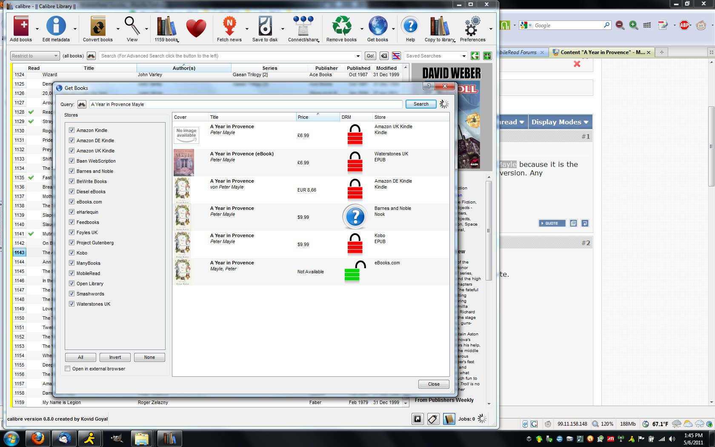The width and height of the screenshot is (715, 447).
Task: Expand the main search box history dropdown
Action: point(358,56)
